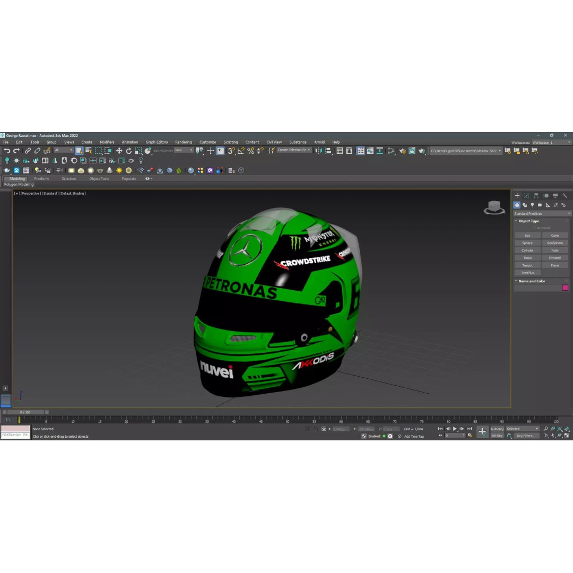Create a Sphere primitive

(527, 243)
